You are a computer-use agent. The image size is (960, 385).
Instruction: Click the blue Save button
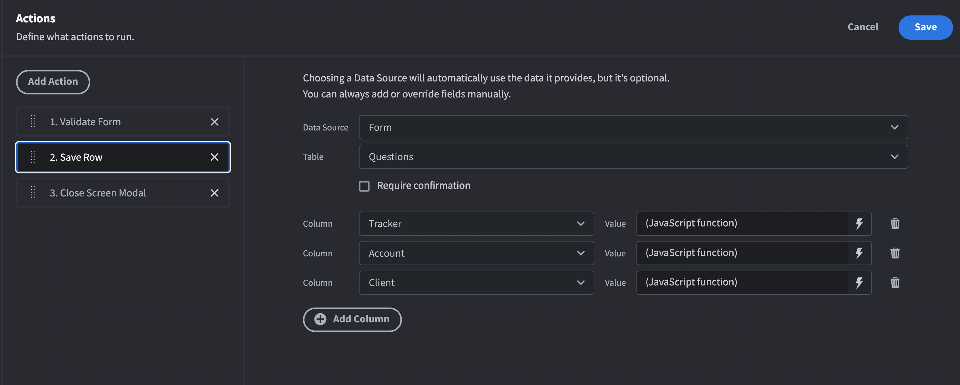925,27
